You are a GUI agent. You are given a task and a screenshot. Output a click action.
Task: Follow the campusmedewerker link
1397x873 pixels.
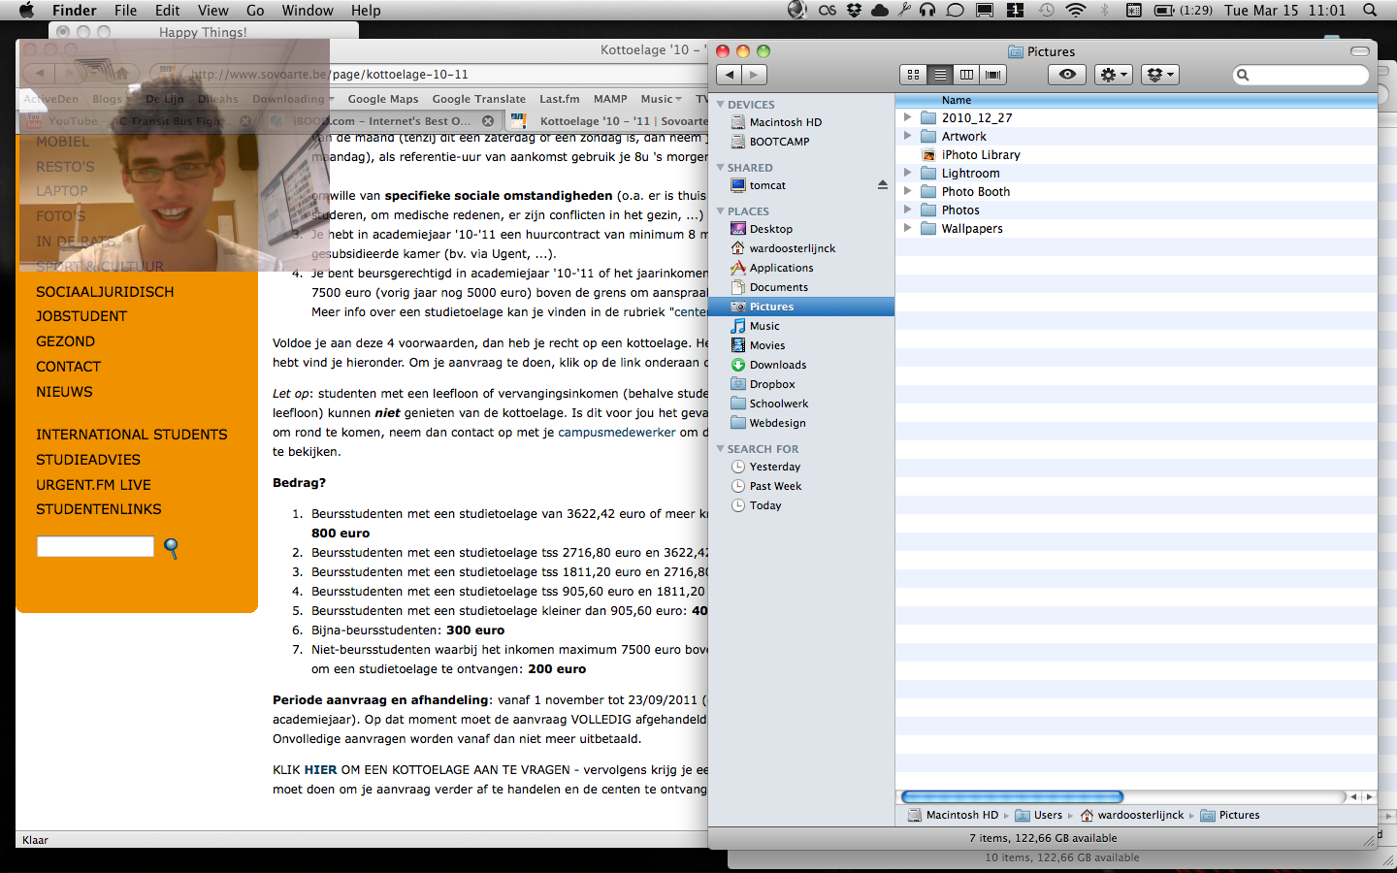tap(616, 433)
